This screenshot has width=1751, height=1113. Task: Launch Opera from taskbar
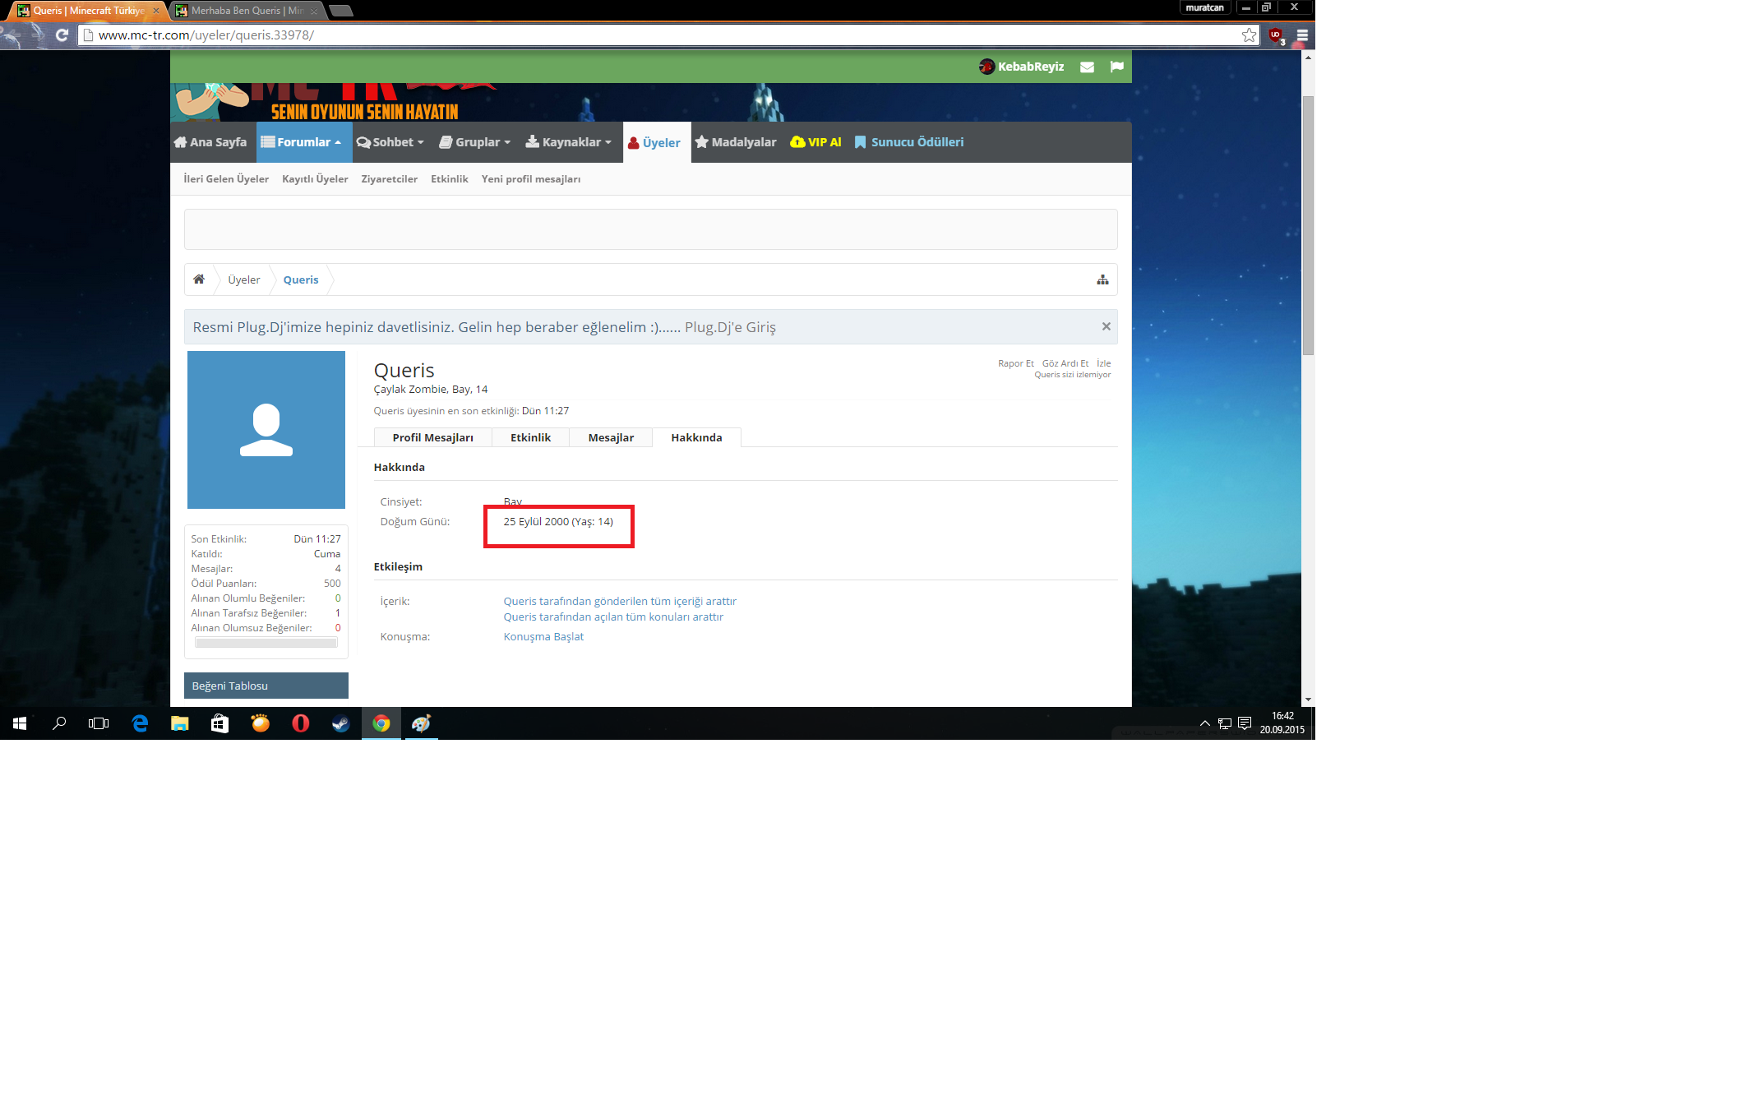pos(301,723)
